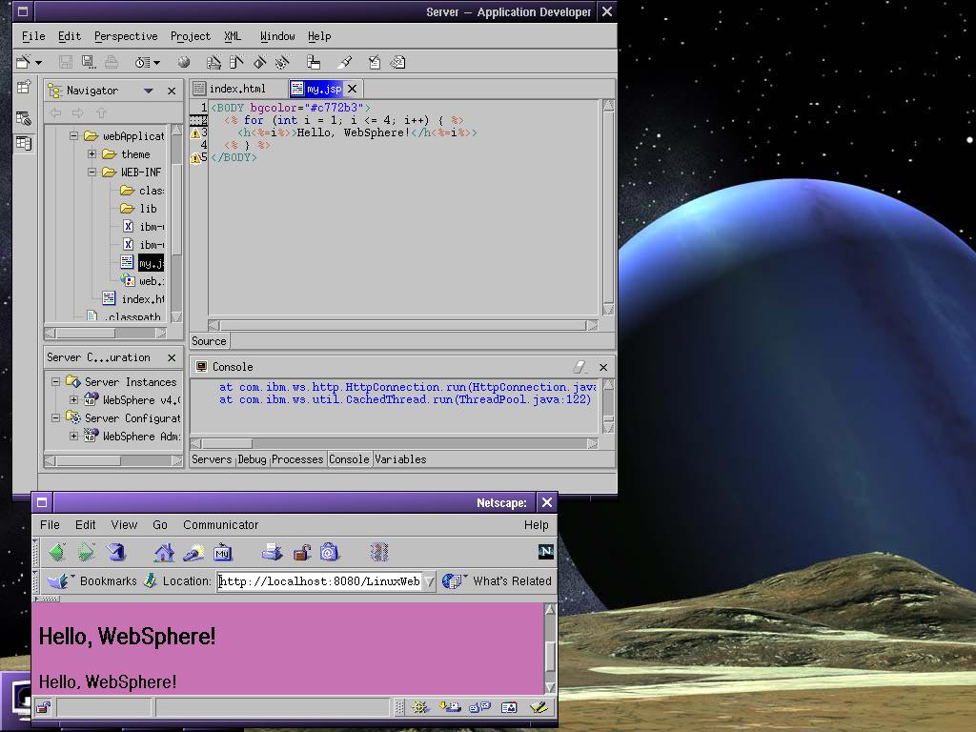
Task: Expand WebSphere v4.0 instance node
Action: click(x=73, y=399)
